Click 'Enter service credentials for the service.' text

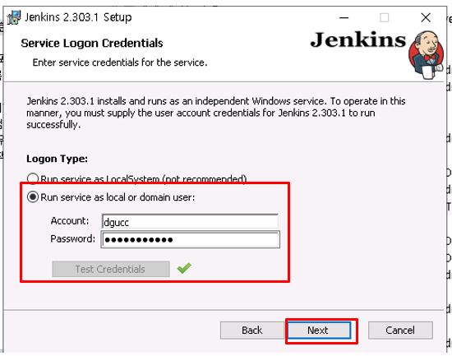pos(120,62)
